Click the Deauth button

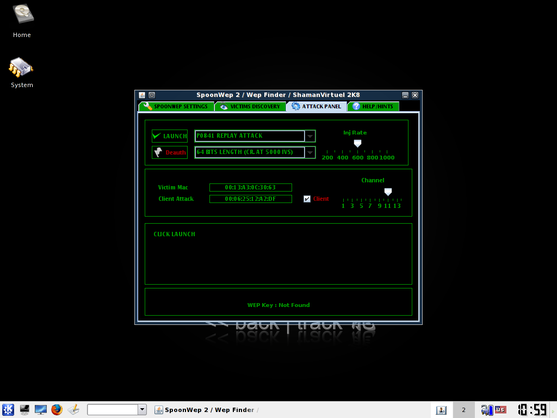[x=170, y=152]
